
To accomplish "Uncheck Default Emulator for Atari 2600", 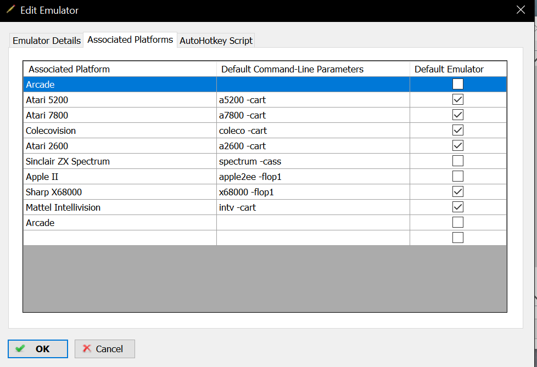I will point(458,146).
